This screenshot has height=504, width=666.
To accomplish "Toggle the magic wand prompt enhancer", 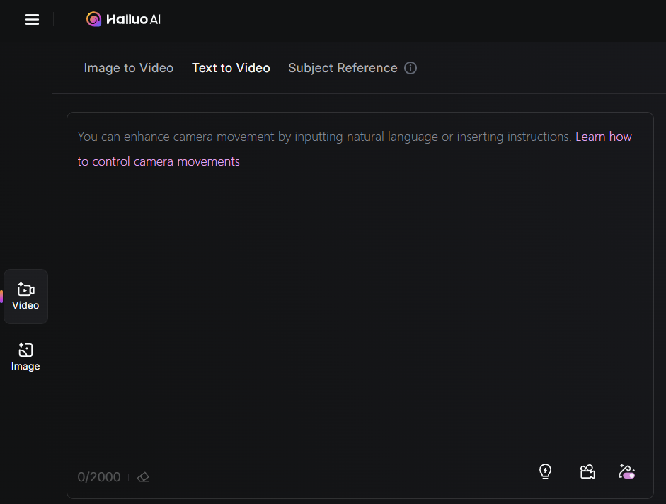I will pos(626,471).
